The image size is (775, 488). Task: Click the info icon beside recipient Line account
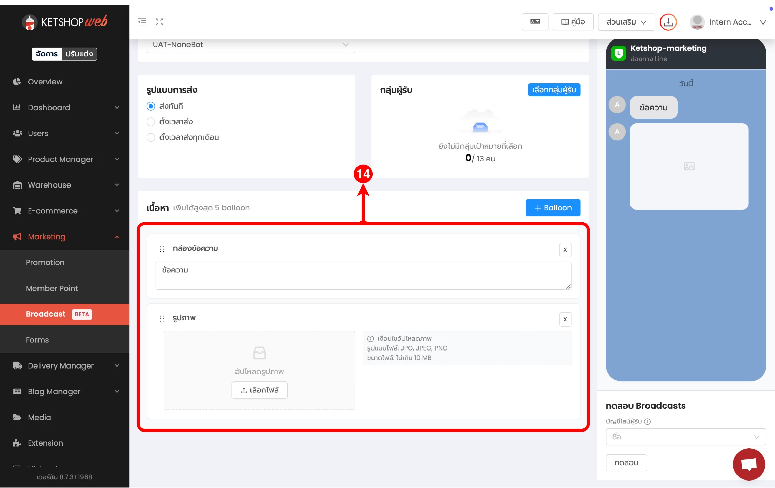[648, 421]
